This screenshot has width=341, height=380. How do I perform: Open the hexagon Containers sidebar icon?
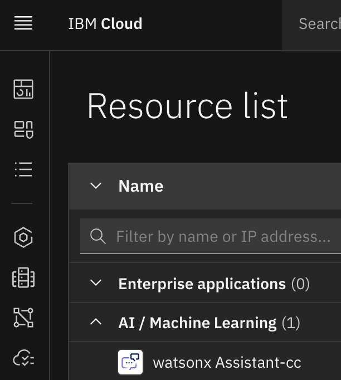pos(23,237)
